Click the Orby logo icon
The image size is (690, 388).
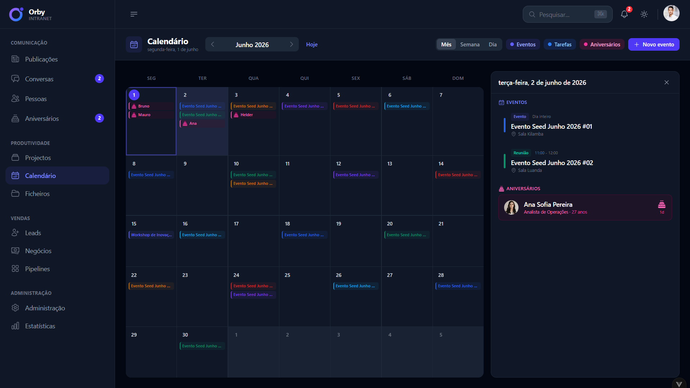(x=16, y=14)
